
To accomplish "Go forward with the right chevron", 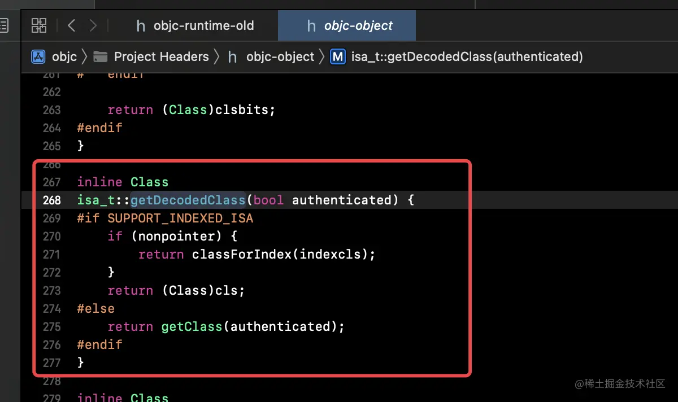I will pyautogui.click(x=93, y=25).
